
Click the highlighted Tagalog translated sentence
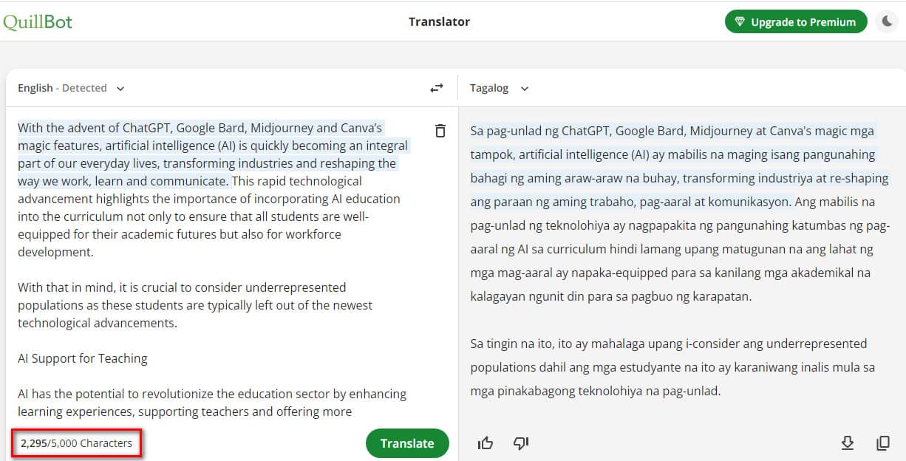click(x=679, y=166)
